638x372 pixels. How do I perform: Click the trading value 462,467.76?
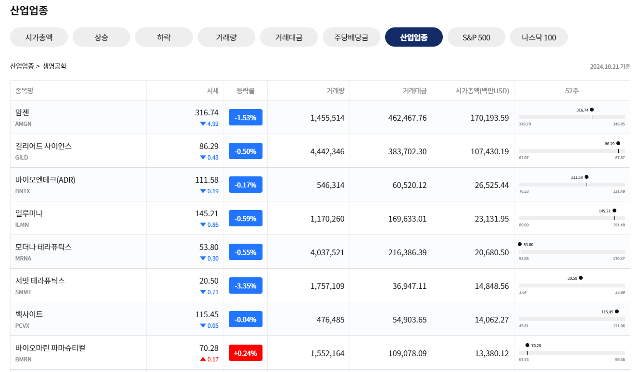[x=407, y=118]
